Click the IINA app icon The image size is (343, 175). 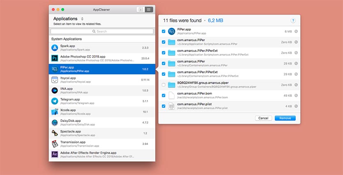(55, 90)
